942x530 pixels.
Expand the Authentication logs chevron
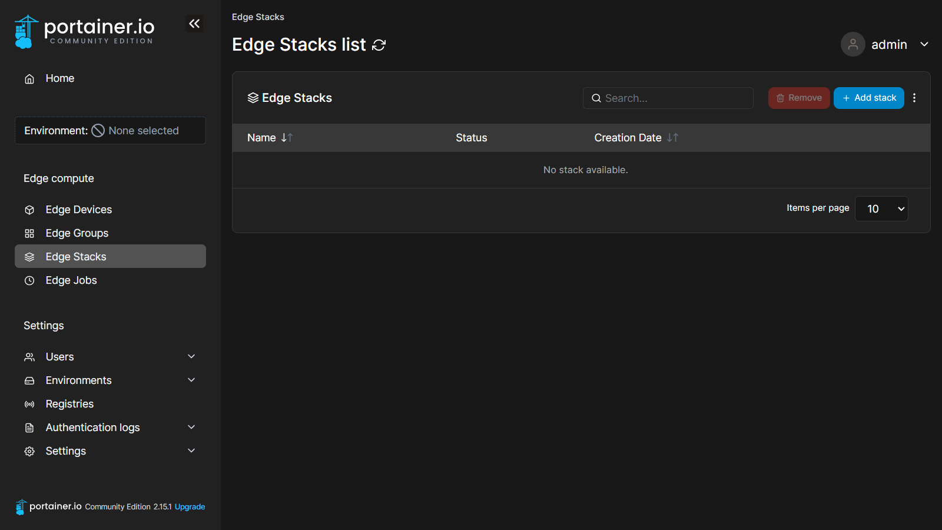[191, 428]
